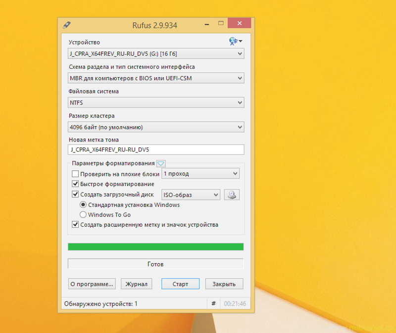Select the Windows To Go option
The width and height of the screenshot is (396, 333).
83,215
